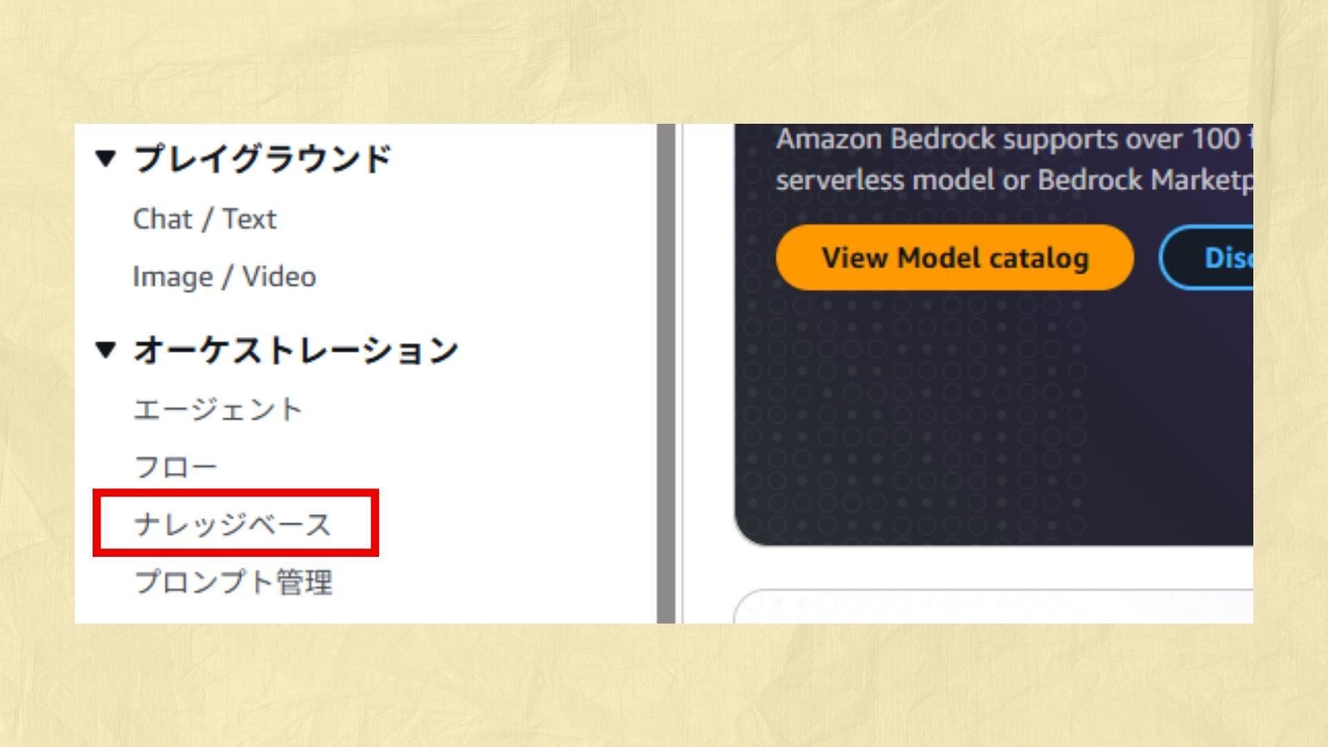Click the partially visible Disc button
The width and height of the screenshot is (1328, 747).
(x=1207, y=257)
